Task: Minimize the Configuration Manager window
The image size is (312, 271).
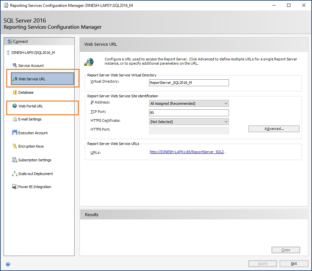Action: tap(274, 5)
